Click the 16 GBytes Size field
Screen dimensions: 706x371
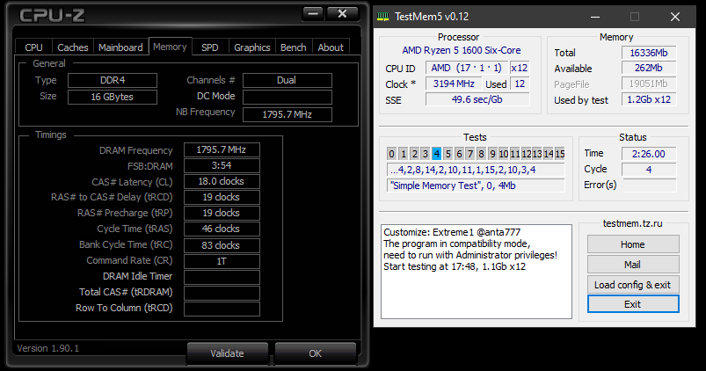(113, 97)
